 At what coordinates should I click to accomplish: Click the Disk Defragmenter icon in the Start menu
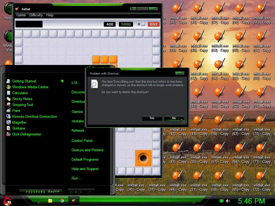coord(8,134)
